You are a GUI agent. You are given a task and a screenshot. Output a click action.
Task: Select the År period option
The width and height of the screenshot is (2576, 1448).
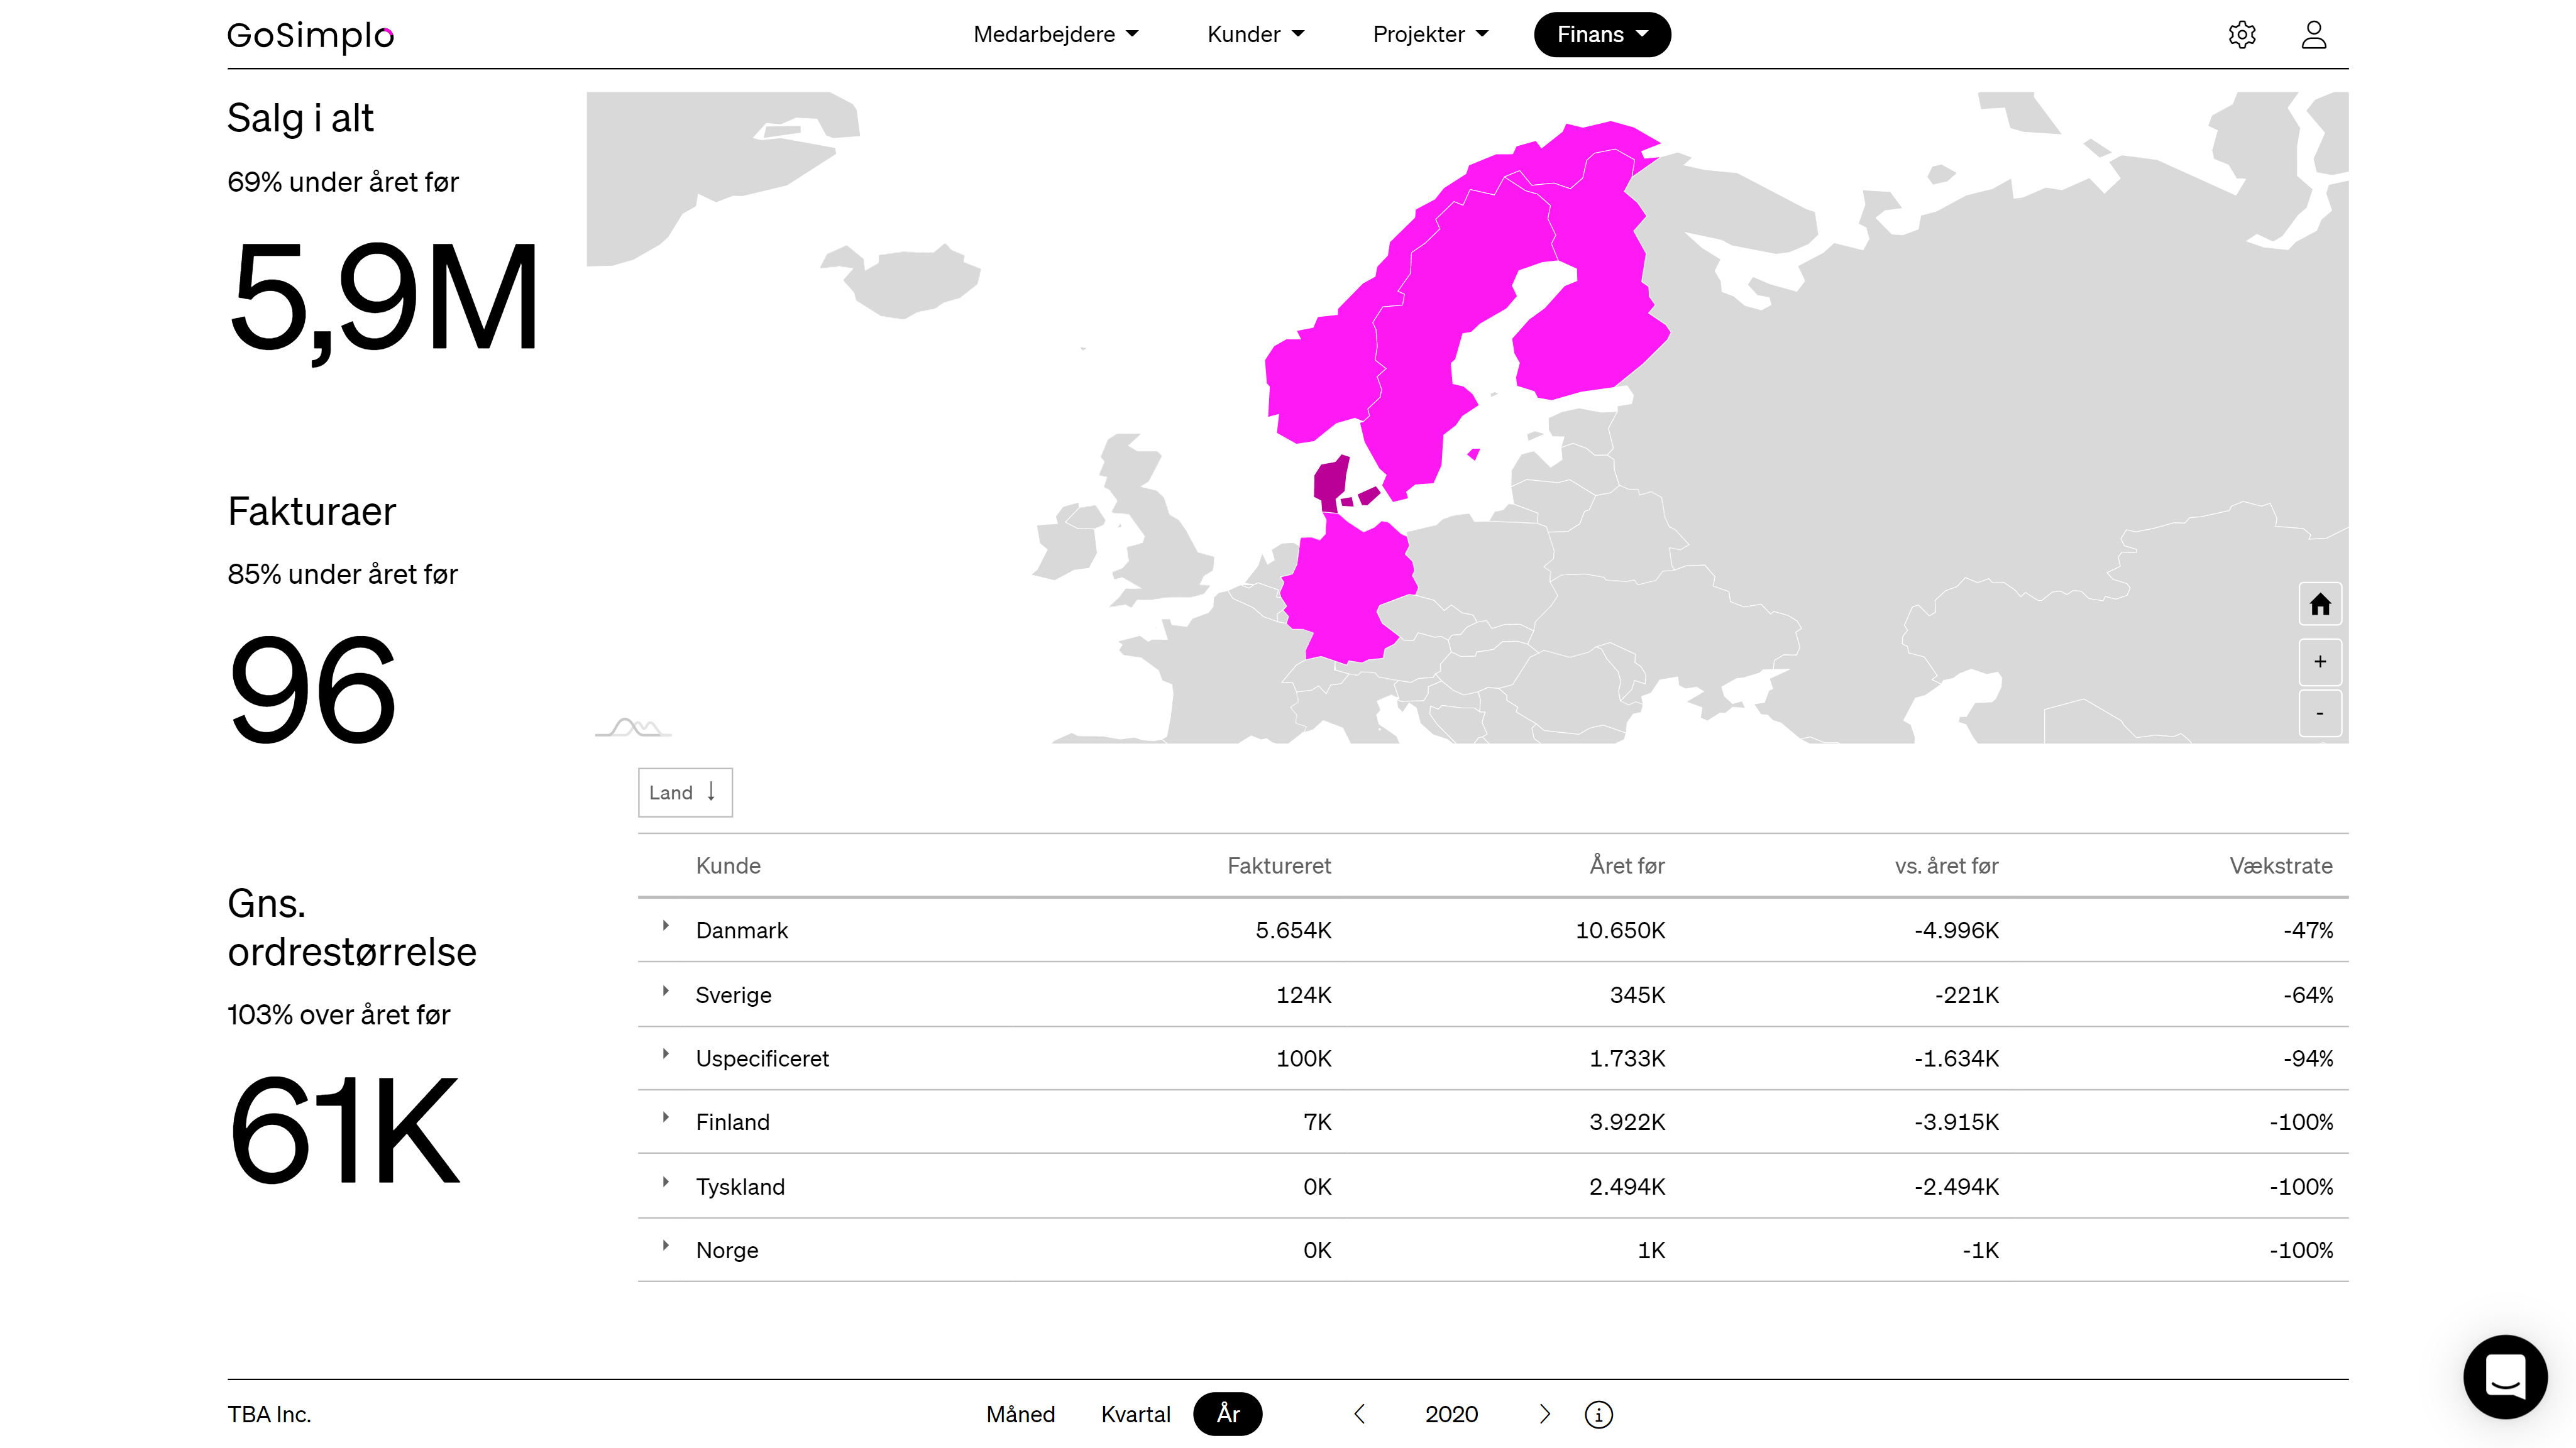tap(1227, 1414)
